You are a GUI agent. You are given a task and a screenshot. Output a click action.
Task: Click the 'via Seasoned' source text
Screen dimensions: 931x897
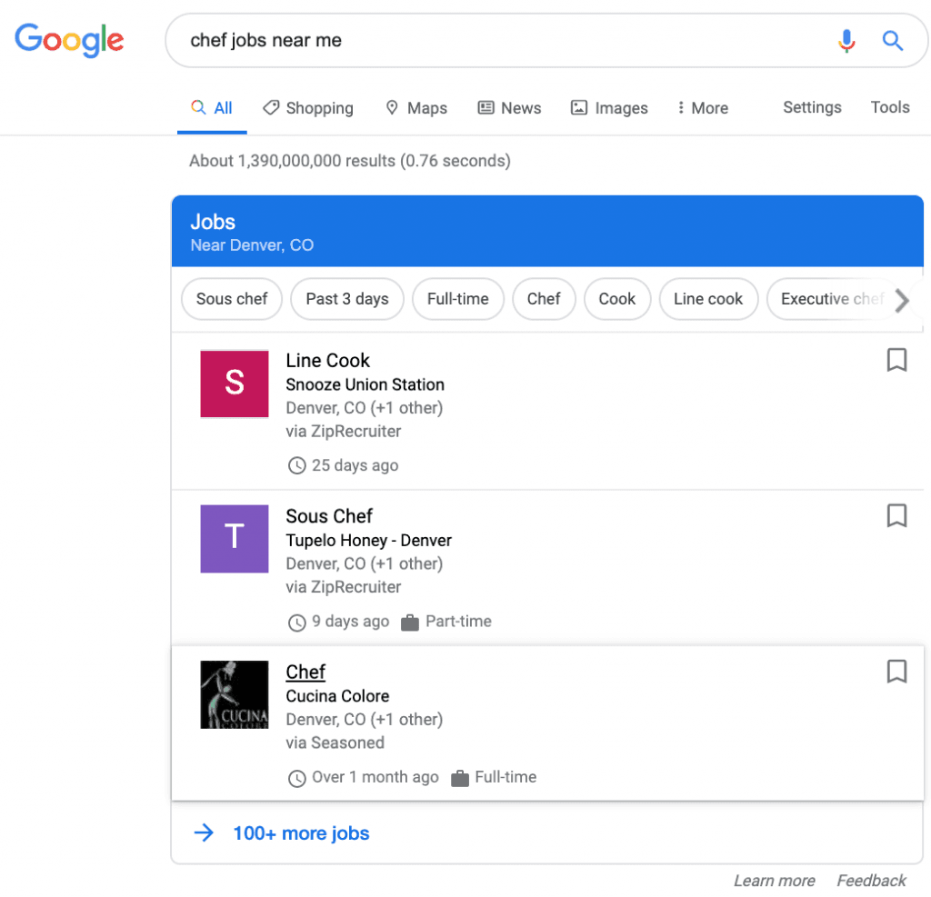pos(335,743)
